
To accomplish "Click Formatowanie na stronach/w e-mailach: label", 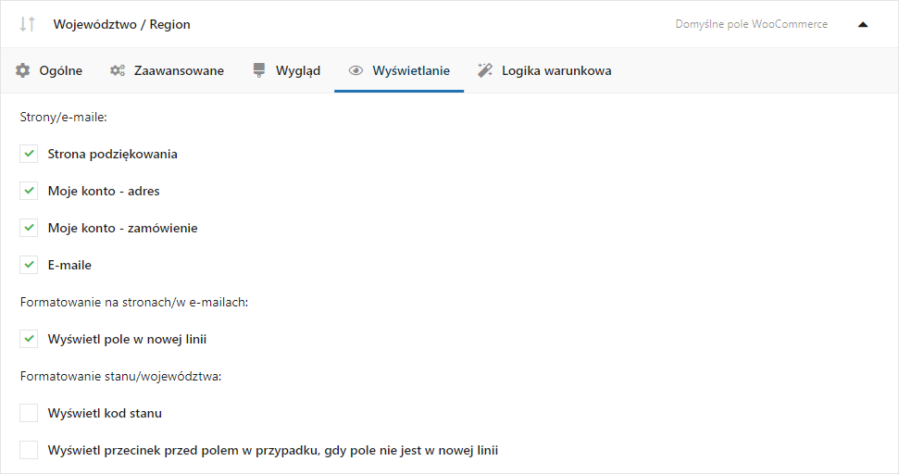I will pyautogui.click(x=134, y=302).
